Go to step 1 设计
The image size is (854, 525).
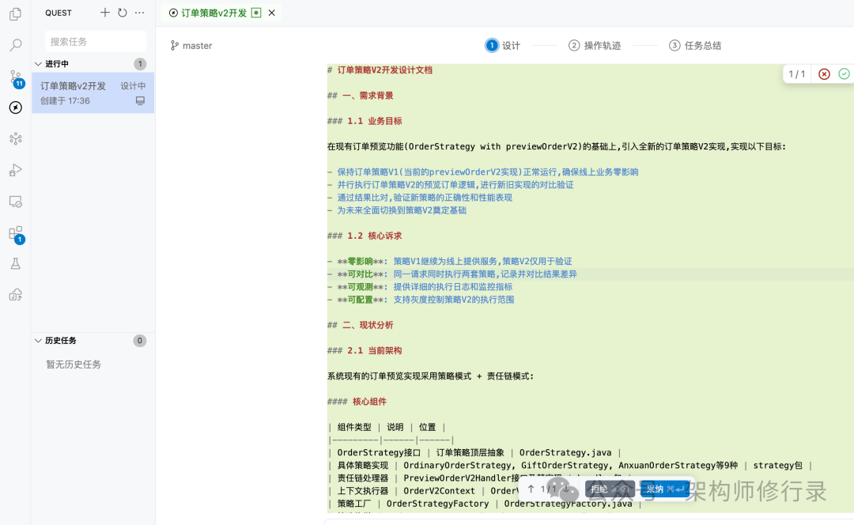[x=502, y=45]
